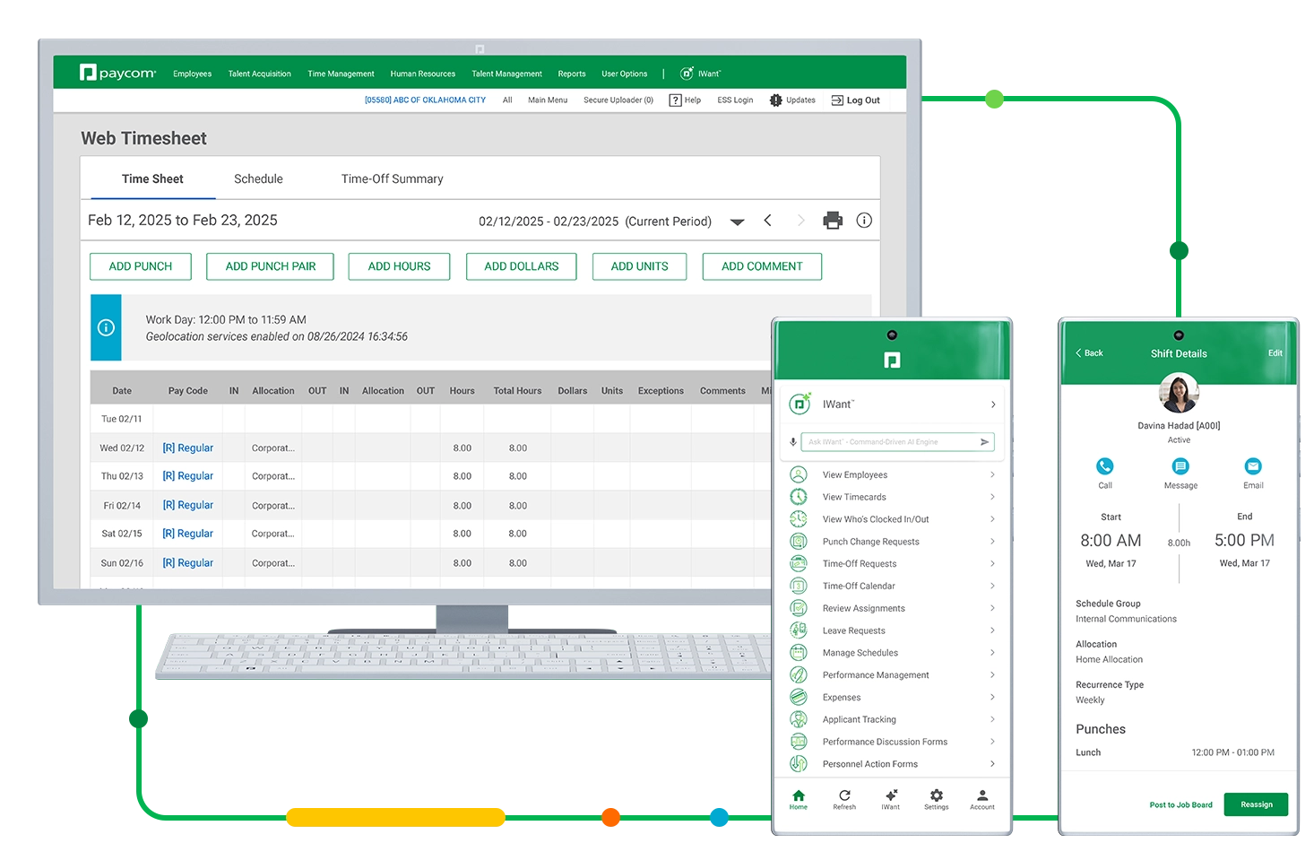Click the Paycom logo in header
The height and width of the screenshot is (843, 1314).
[x=117, y=73]
